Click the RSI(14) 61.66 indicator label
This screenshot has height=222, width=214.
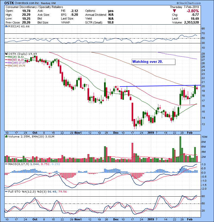[19, 26]
